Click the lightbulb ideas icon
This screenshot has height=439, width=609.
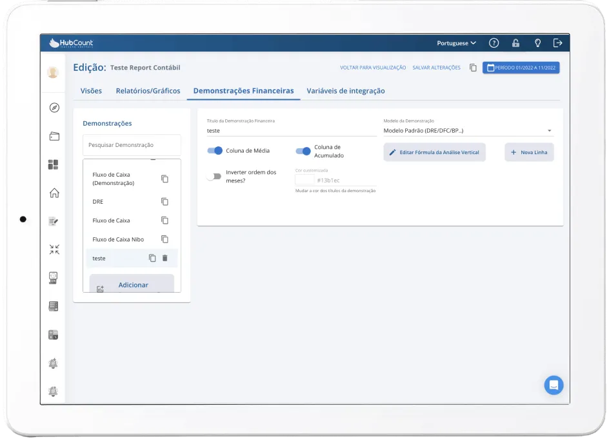click(x=537, y=43)
